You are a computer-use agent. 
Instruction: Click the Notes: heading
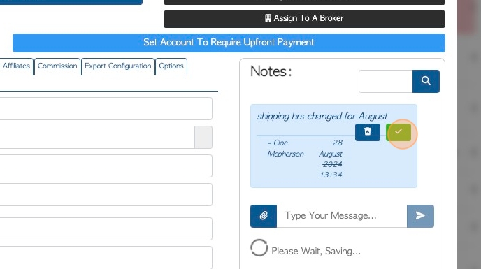(271, 71)
